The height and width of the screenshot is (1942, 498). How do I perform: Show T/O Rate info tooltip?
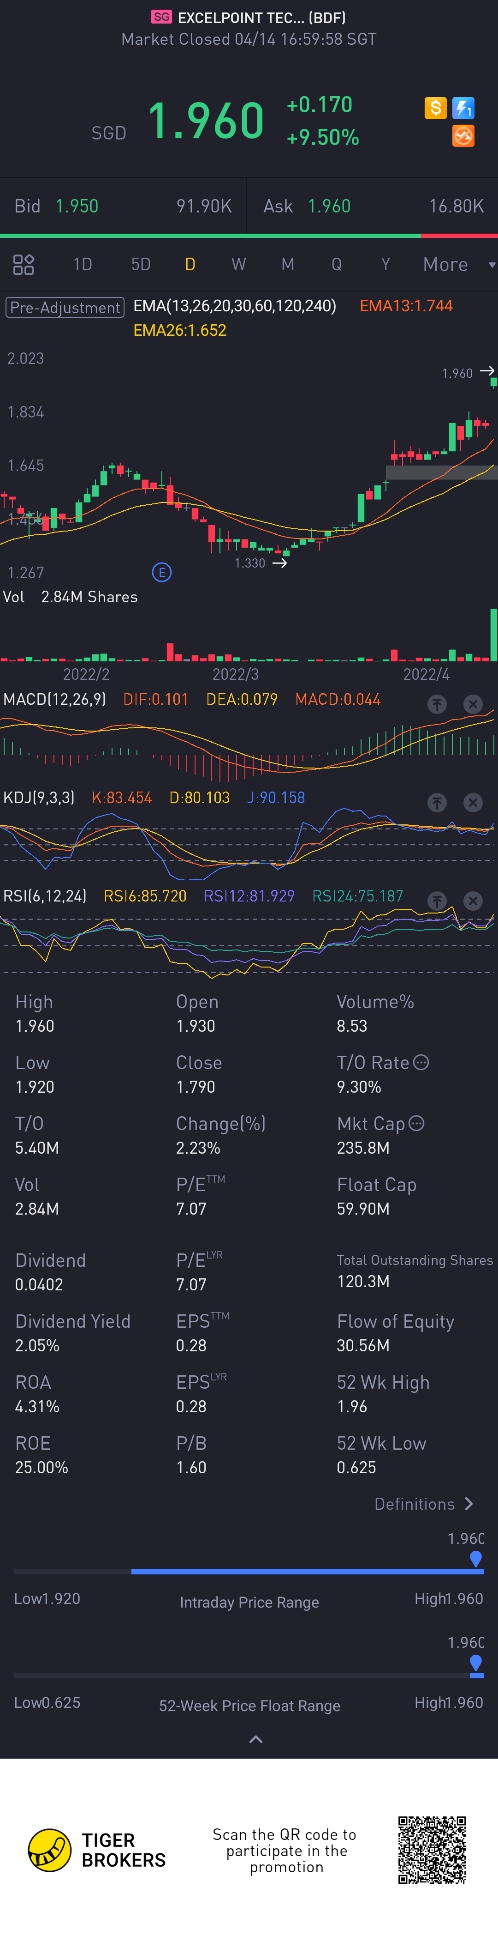[421, 1062]
